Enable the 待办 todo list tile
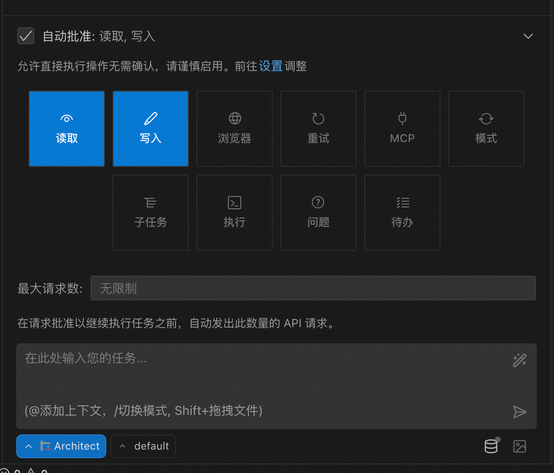 [402, 213]
